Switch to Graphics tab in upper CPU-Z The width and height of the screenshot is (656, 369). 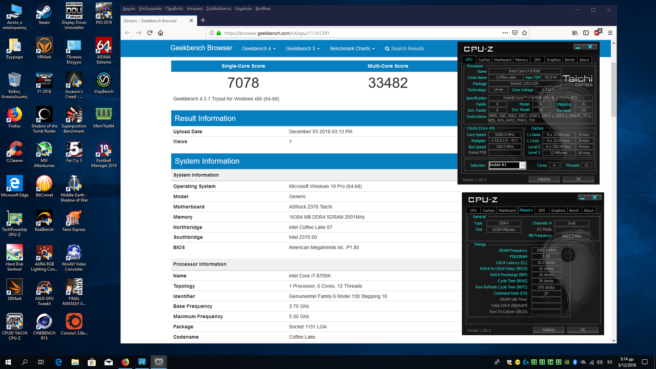point(553,60)
